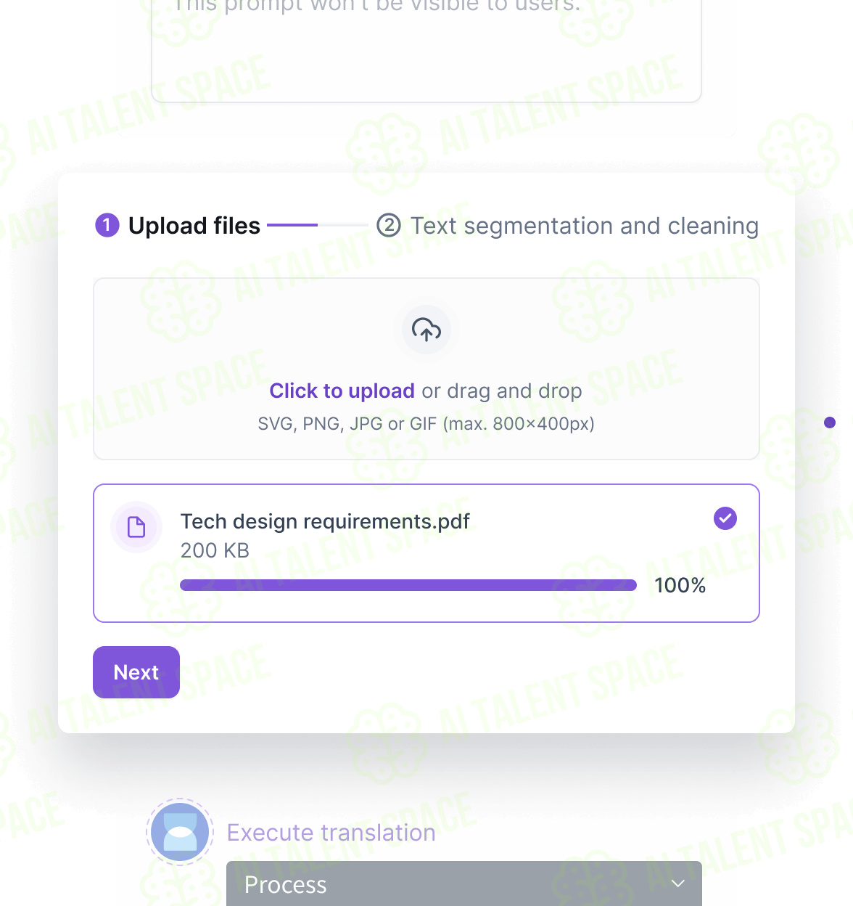The width and height of the screenshot is (853, 906).
Task: Click the 100% progress label
Action: coord(680,585)
